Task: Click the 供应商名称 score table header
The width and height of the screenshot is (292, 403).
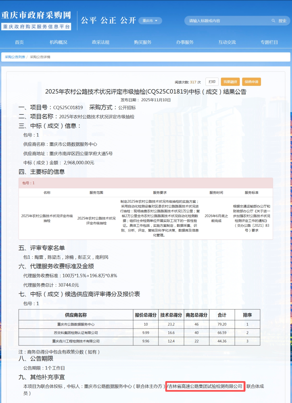Action: coord(76,315)
